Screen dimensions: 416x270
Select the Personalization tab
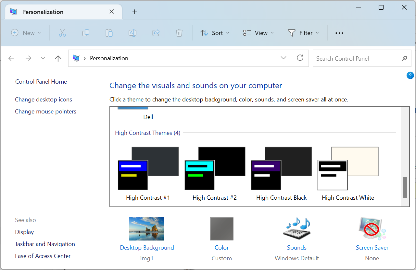click(x=64, y=12)
